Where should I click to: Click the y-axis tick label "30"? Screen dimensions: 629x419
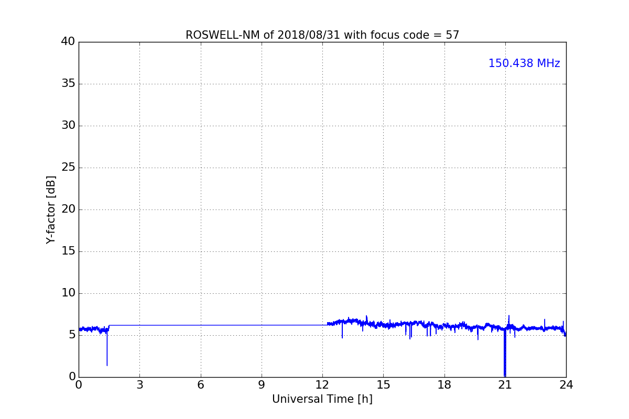(x=68, y=125)
